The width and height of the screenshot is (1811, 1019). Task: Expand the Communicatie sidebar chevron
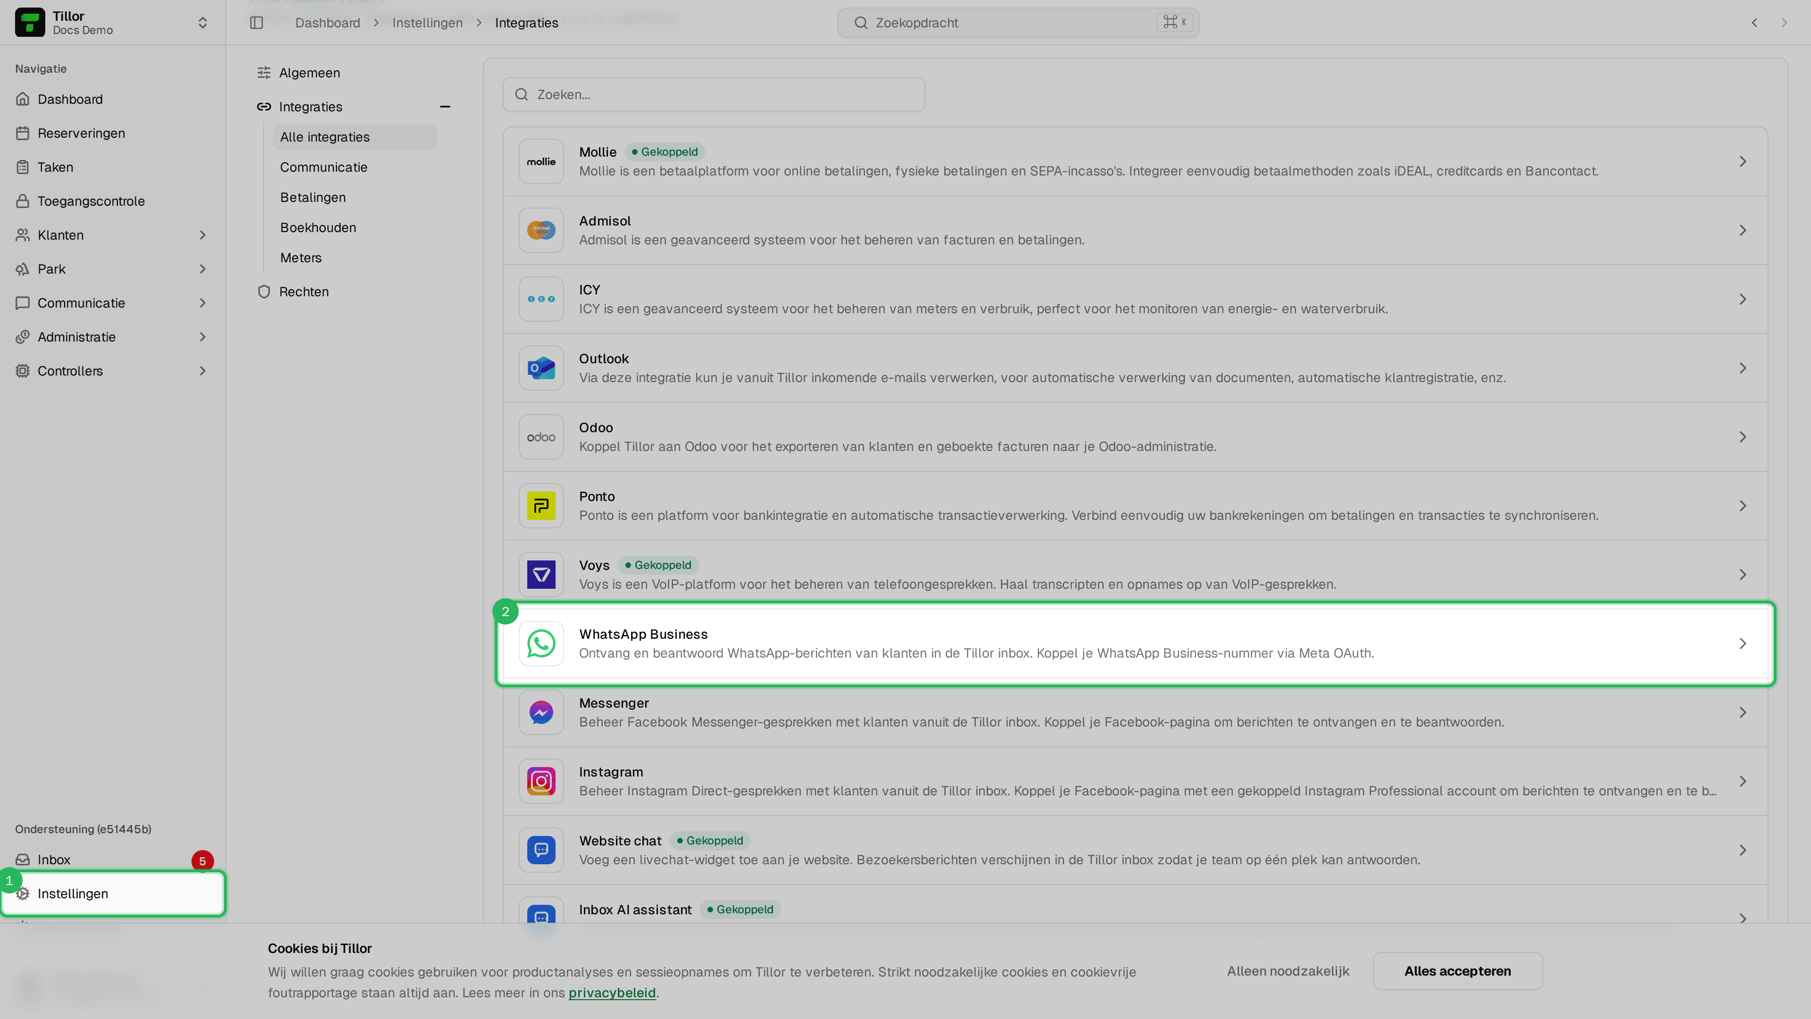coord(202,302)
